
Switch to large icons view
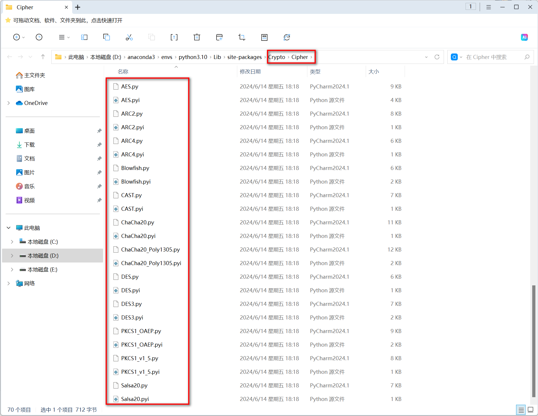click(531, 410)
